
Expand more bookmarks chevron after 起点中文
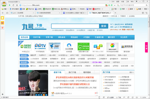pyautogui.click(x=102, y=9)
